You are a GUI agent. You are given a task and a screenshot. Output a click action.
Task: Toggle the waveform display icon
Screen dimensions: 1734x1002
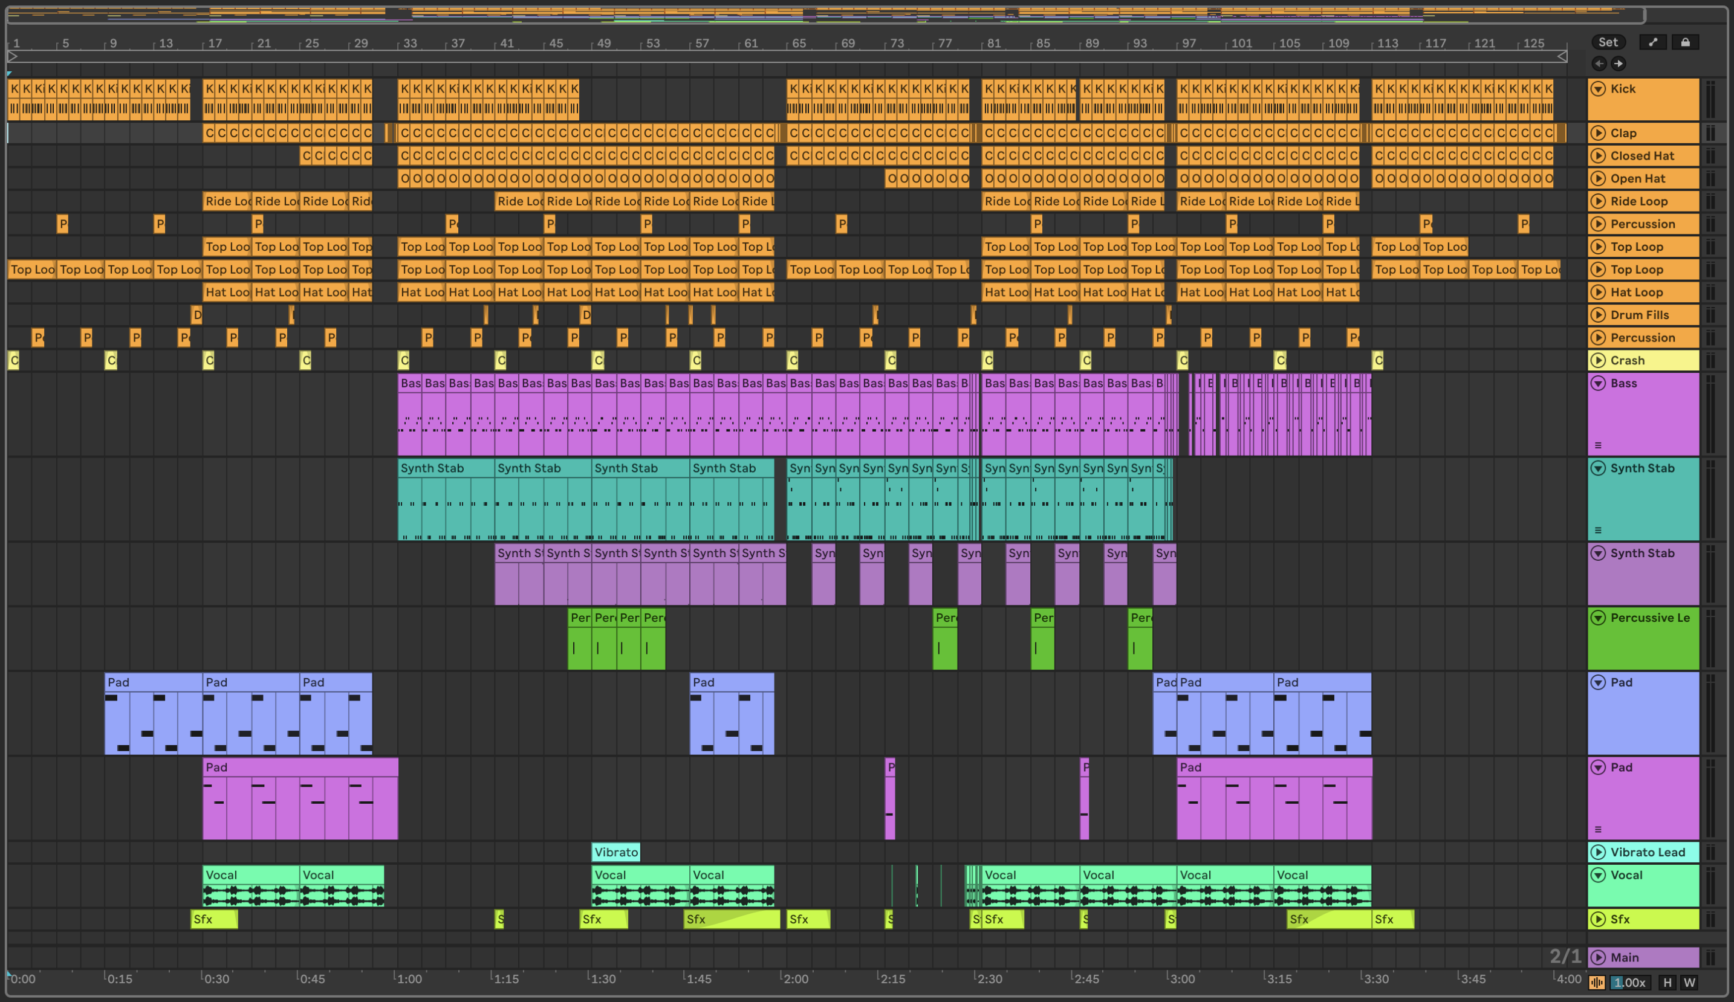pos(1596,982)
